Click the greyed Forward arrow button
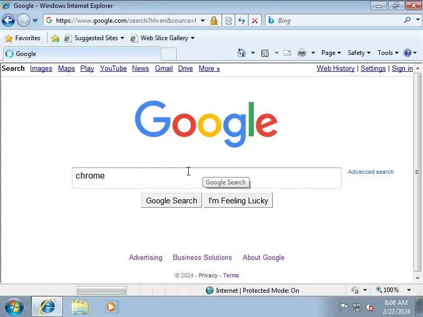The width and height of the screenshot is (423, 317). coord(23,21)
